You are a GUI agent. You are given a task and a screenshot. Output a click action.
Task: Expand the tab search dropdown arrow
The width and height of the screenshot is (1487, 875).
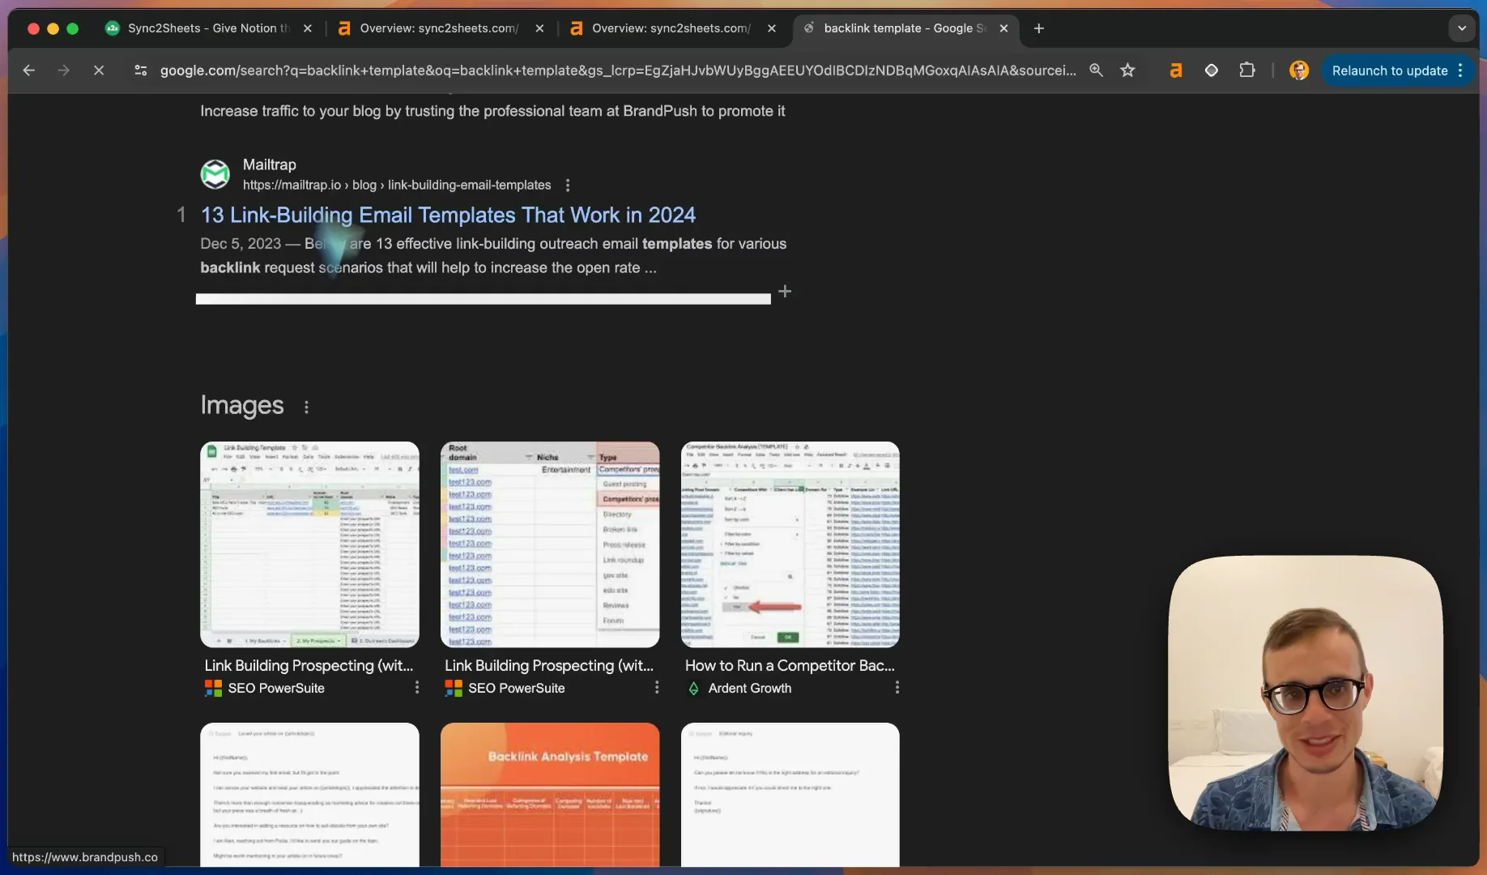(x=1462, y=28)
